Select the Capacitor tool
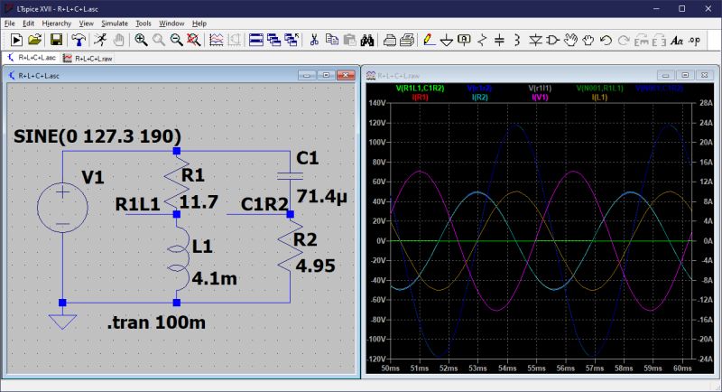The height and width of the screenshot is (392, 722). click(500, 40)
